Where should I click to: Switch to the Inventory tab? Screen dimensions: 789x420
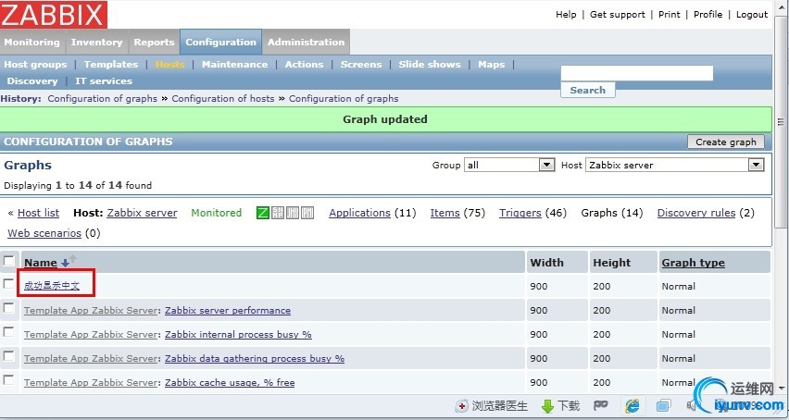click(x=96, y=43)
